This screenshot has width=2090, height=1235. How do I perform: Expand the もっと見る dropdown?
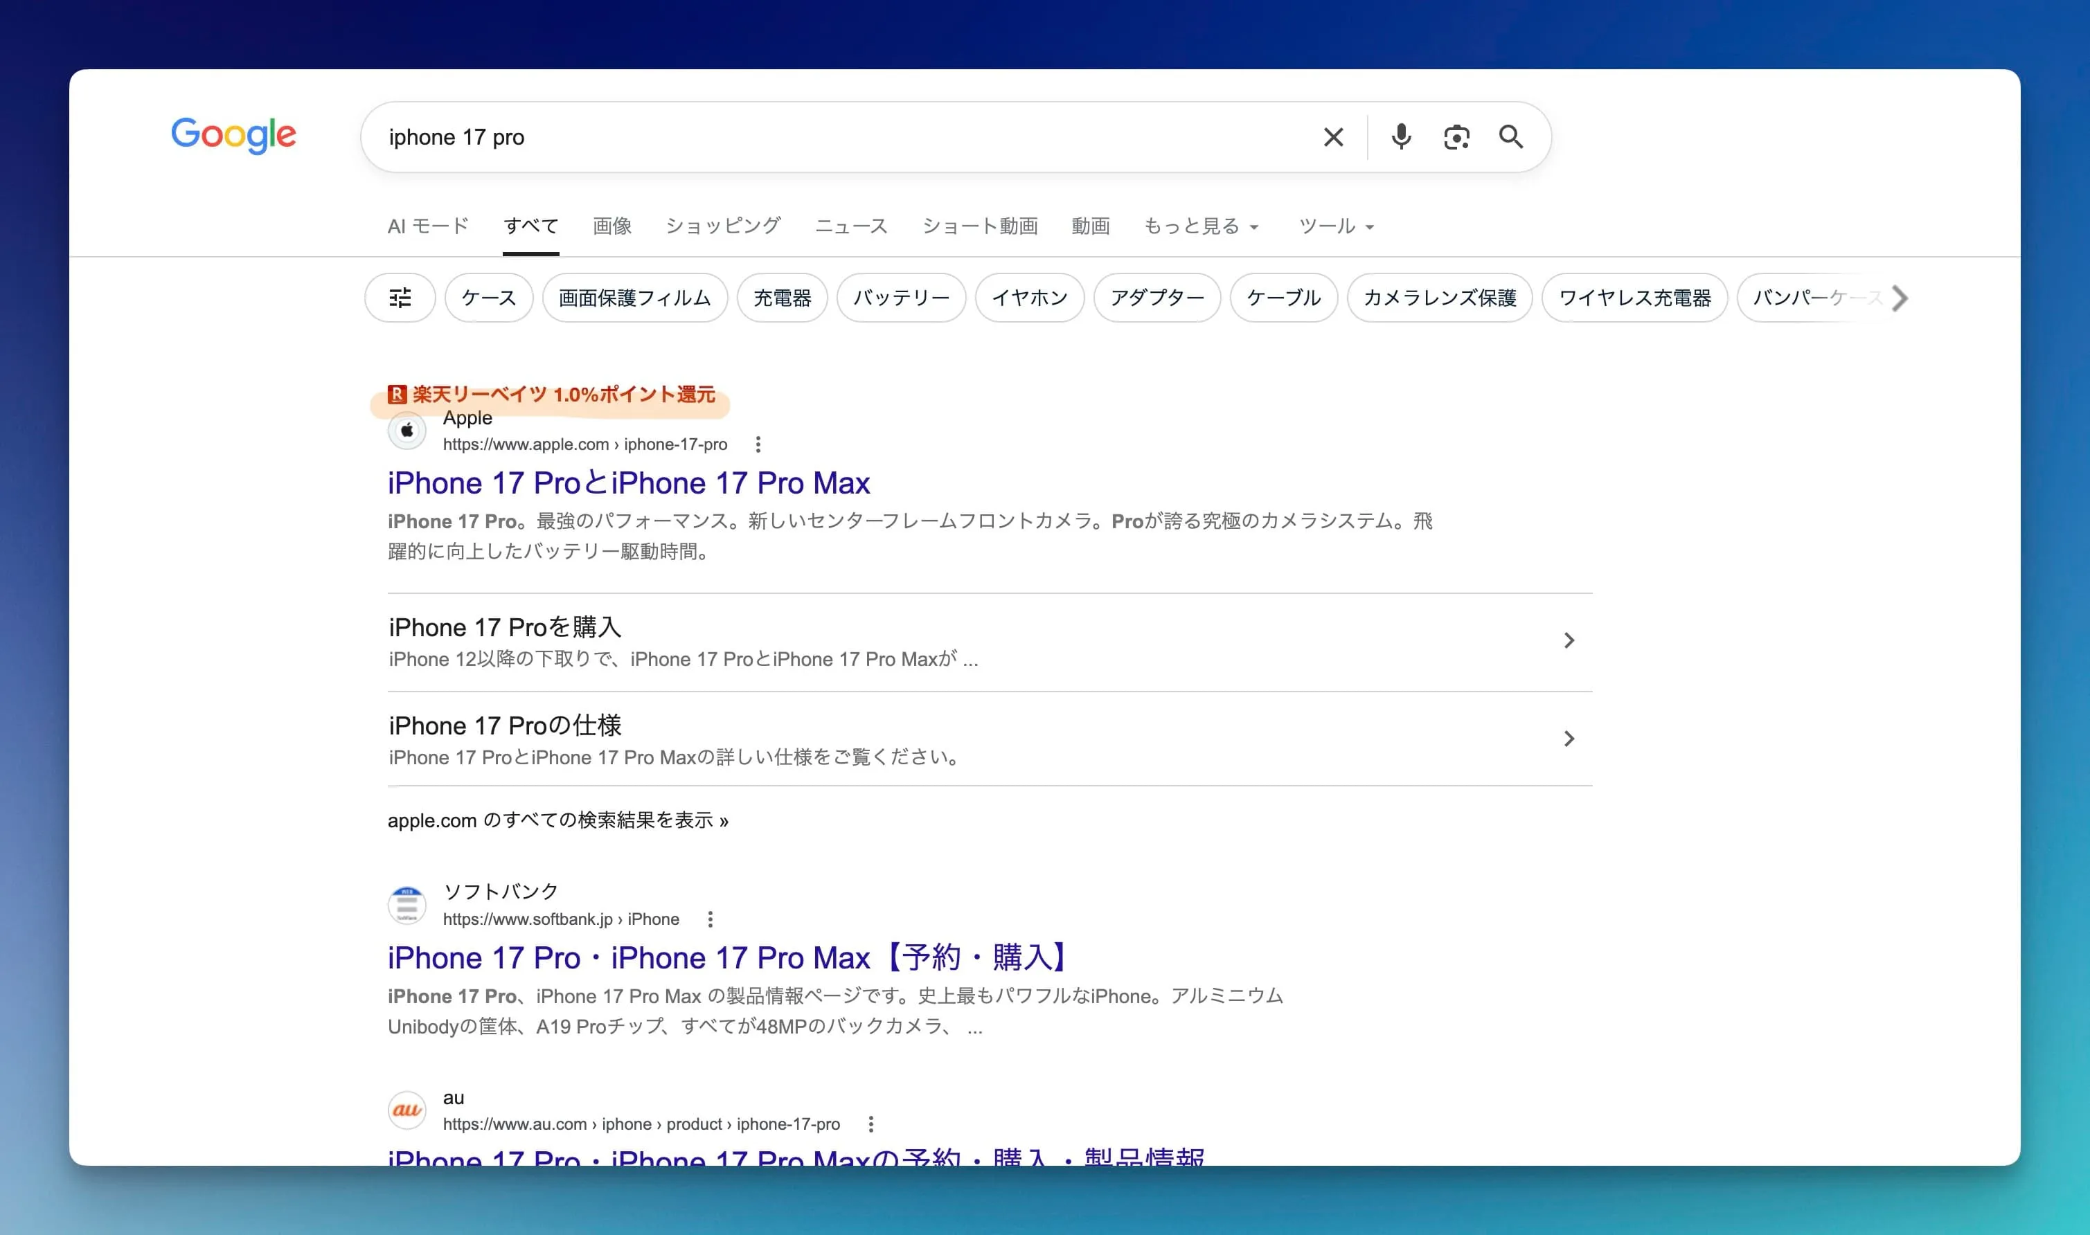coord(1201,226)
